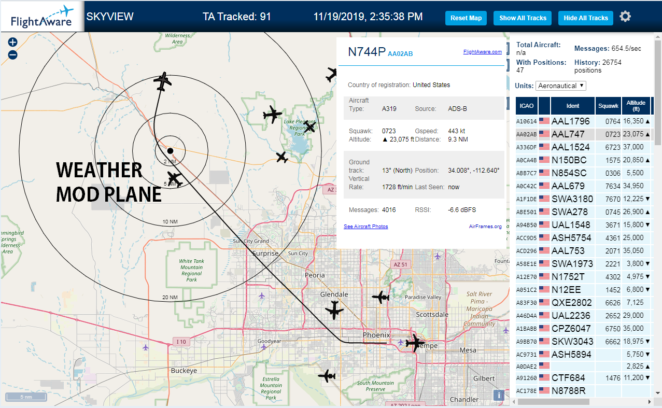Screen dimensions: 662x408
Task: Select the aircraft icon at the head of the black track
Action: pos(163,81)
